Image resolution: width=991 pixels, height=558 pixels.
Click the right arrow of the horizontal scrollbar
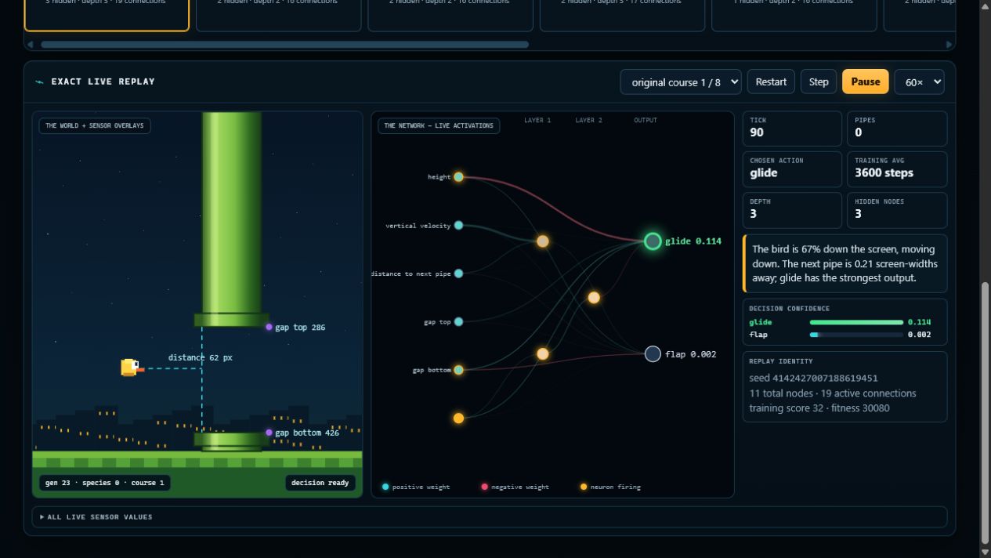[x=949, y=45]
